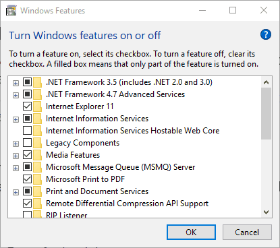The height and width of the screenshot is (248, 280).
Task: Expand the .NET Framework 4.7 Advanced Services node
Action: tap(16, 95)
